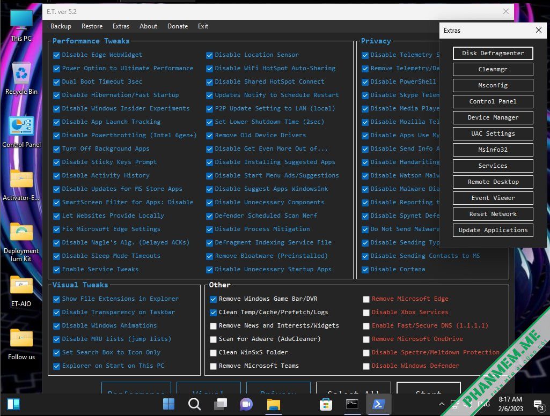The width and height of the screenshot is (550, 416).
Task: Open Device Manager button
Action: tap(493, 118)
